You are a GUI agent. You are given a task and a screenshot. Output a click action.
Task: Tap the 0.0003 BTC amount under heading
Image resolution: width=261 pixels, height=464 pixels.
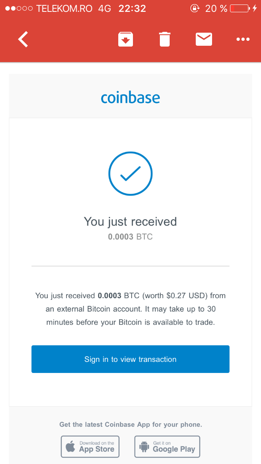130,237
